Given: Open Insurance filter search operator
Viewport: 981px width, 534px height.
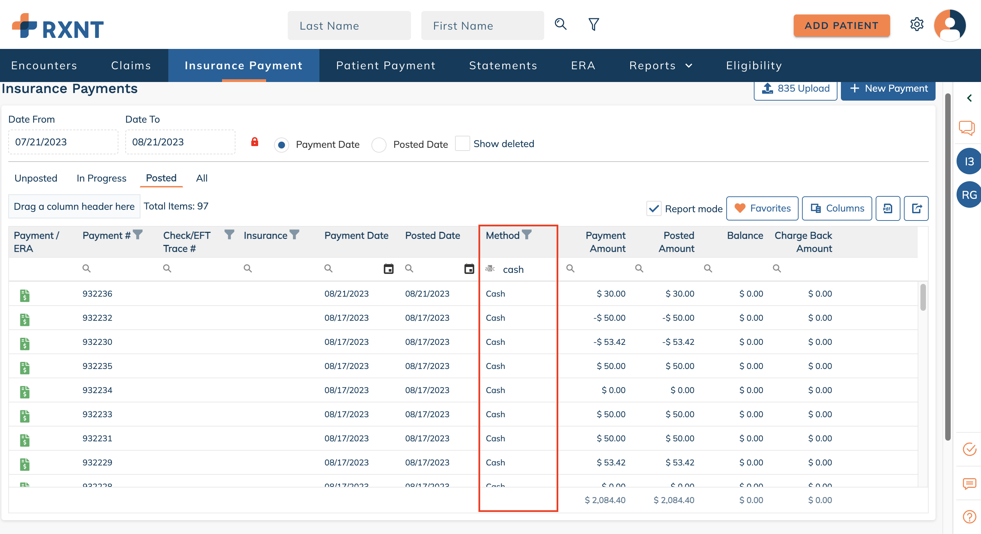Looking at the screenshot, I should 247,268.
